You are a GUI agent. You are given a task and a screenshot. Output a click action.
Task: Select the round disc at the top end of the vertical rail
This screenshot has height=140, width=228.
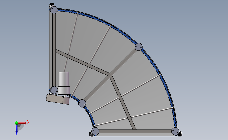(x=54, y=10)
